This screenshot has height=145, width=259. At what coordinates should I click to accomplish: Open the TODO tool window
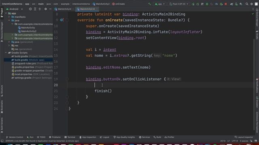coord(41,137)
